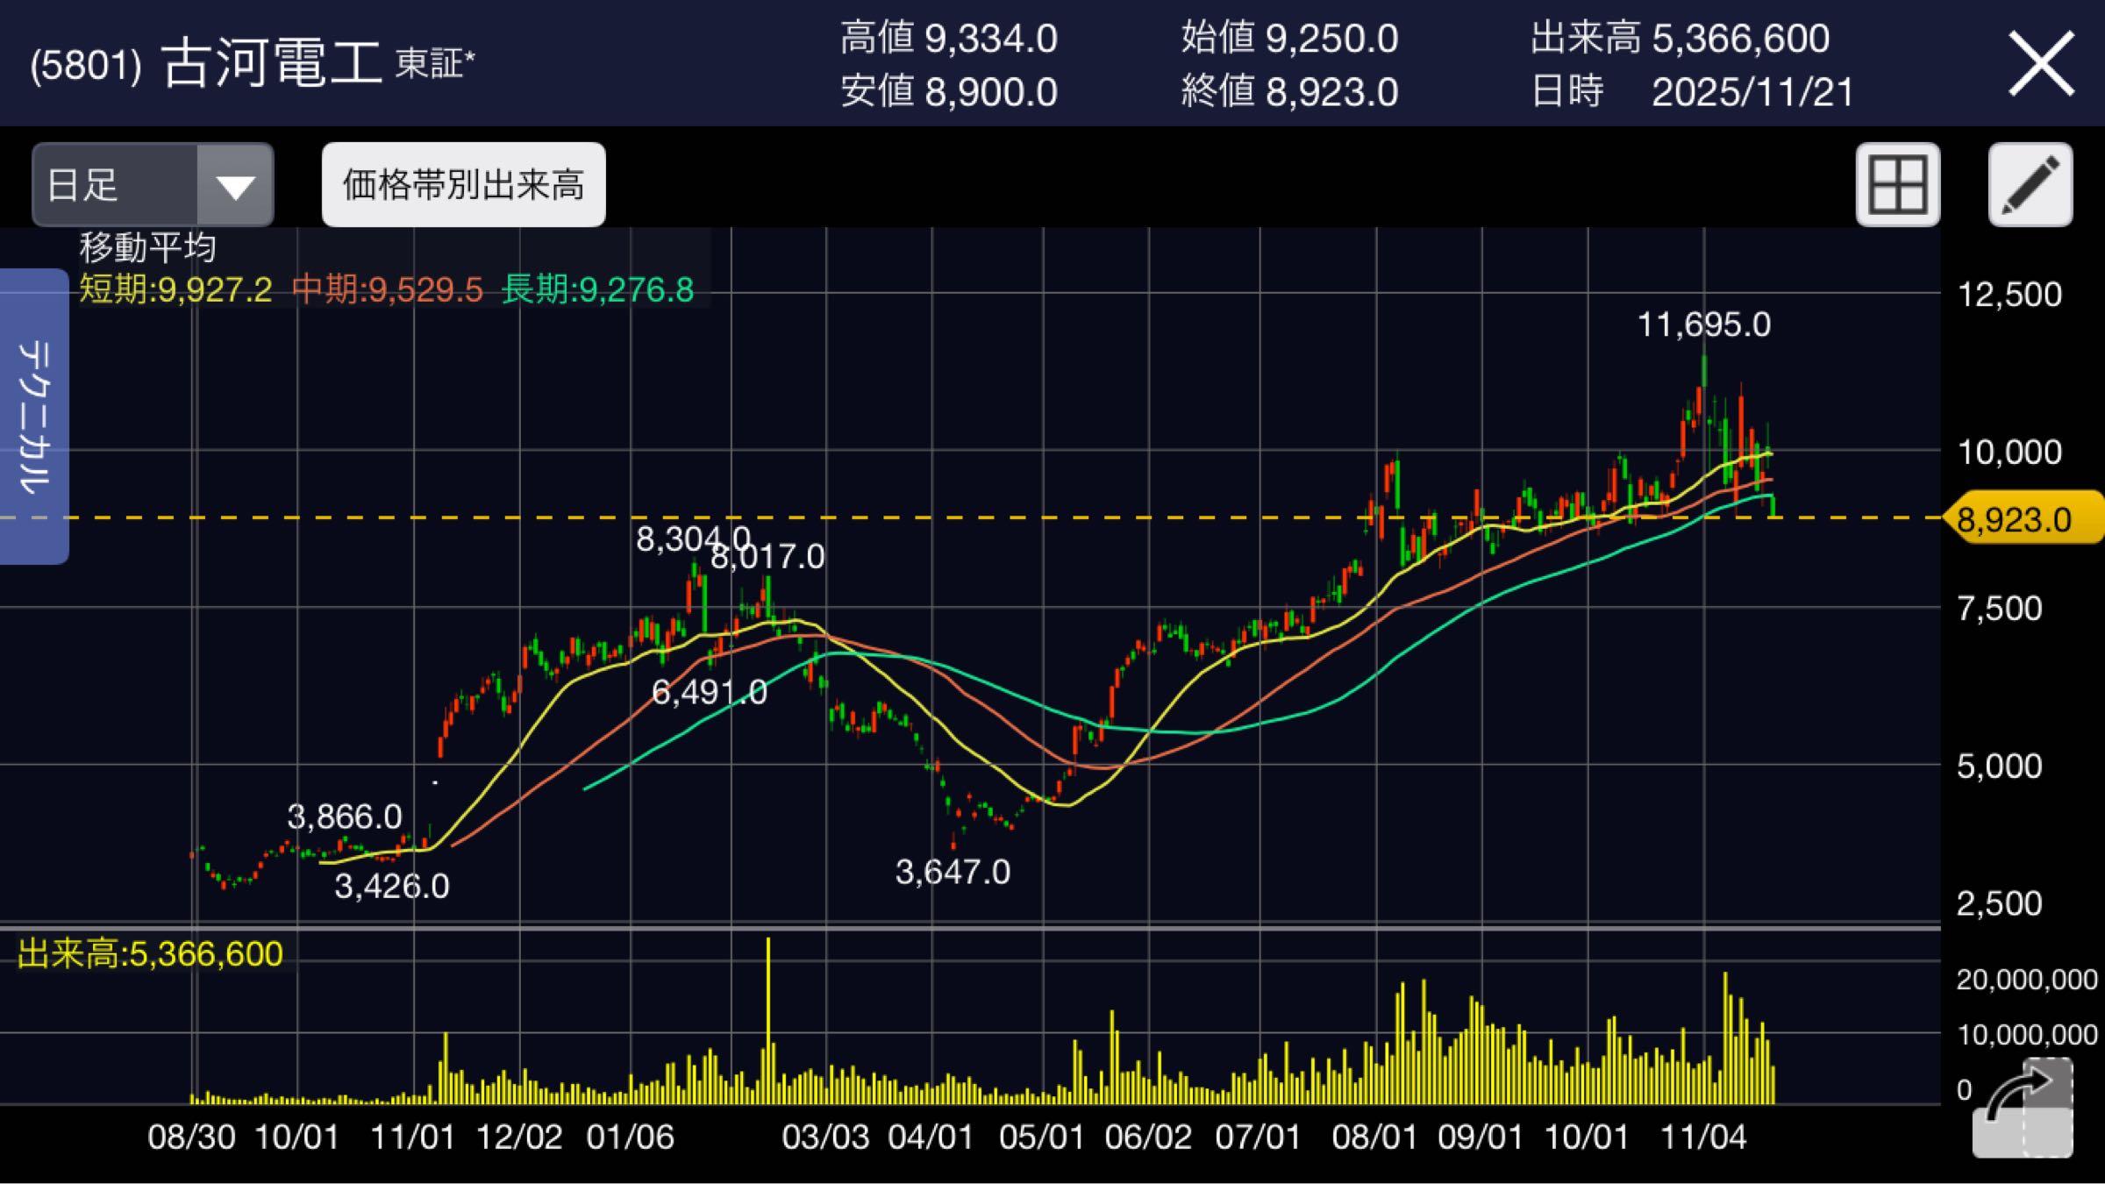Select the 長期:9,276.8 moving average value

(x=598, y=289)
